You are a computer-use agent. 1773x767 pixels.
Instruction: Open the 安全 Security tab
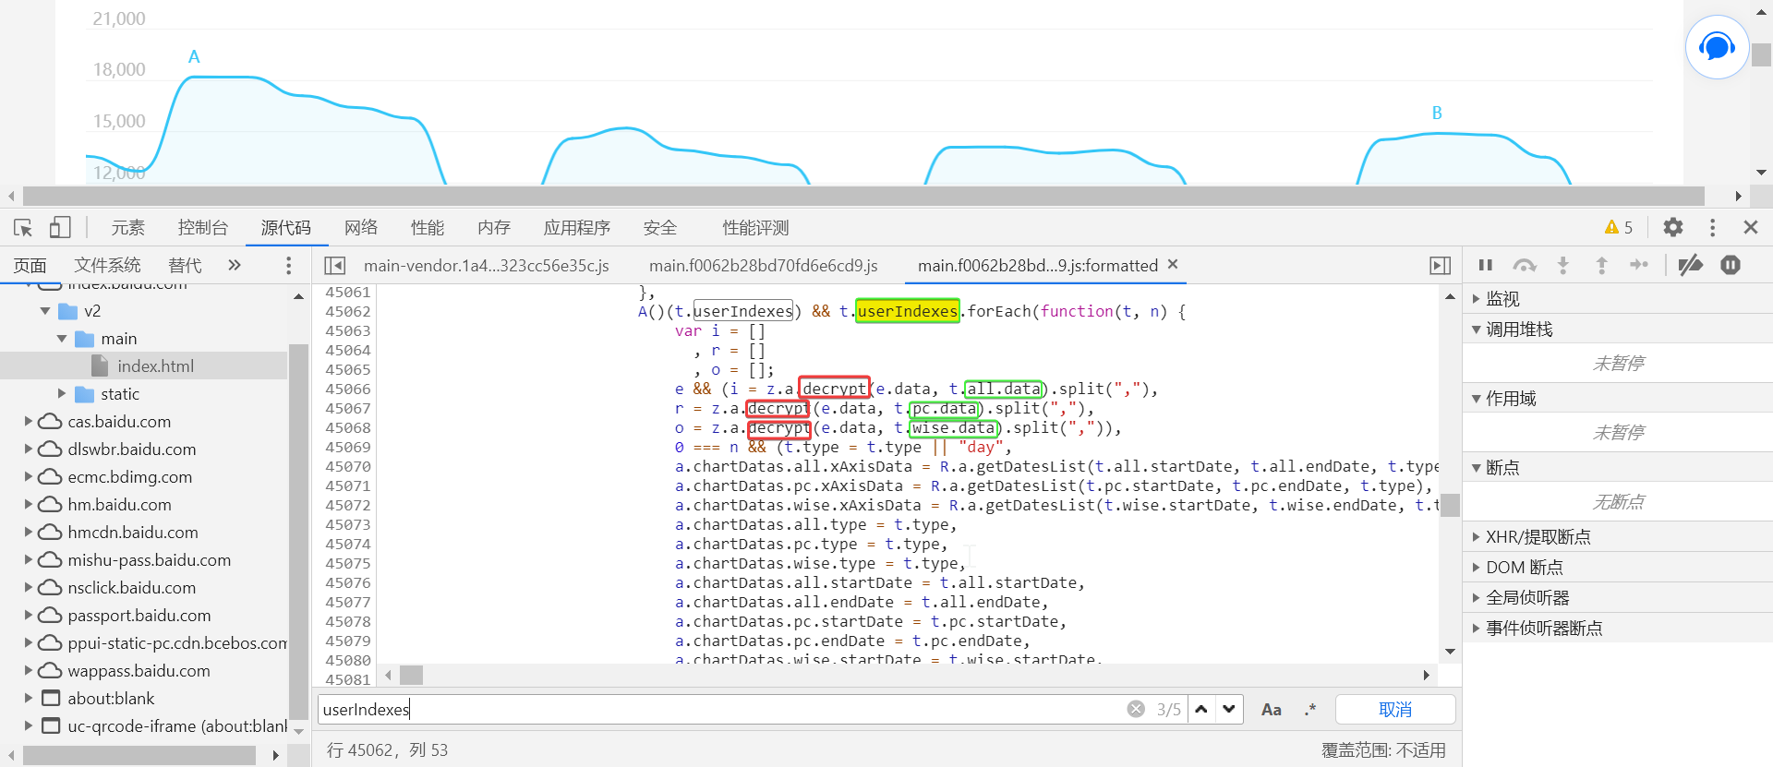point(660,227)
